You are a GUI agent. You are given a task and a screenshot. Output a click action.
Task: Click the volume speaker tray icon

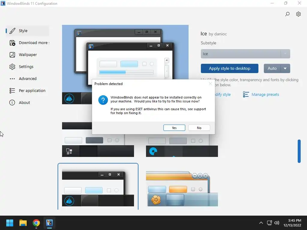coord(277,223)
